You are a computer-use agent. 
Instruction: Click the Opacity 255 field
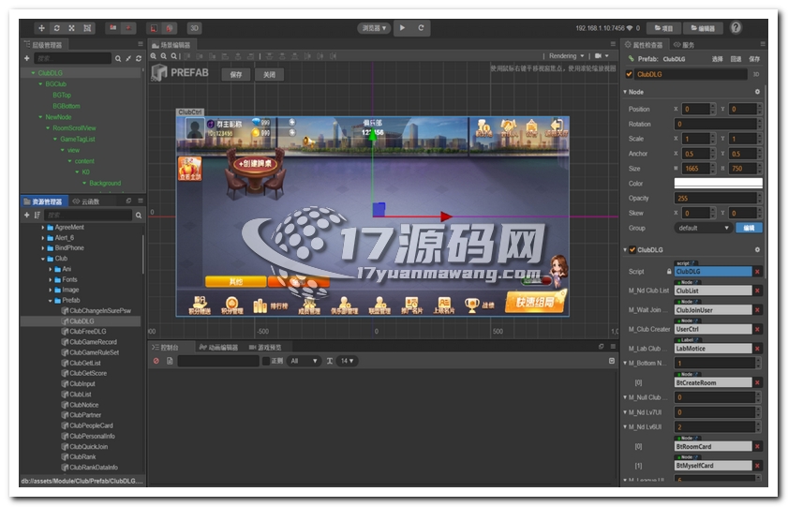point(715,199)
